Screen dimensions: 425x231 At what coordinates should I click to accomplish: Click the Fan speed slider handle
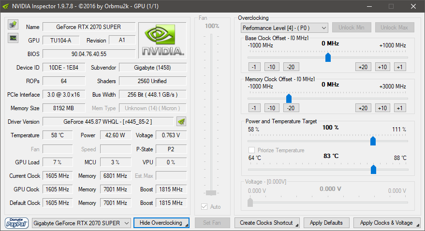click(x=211, y=193)
